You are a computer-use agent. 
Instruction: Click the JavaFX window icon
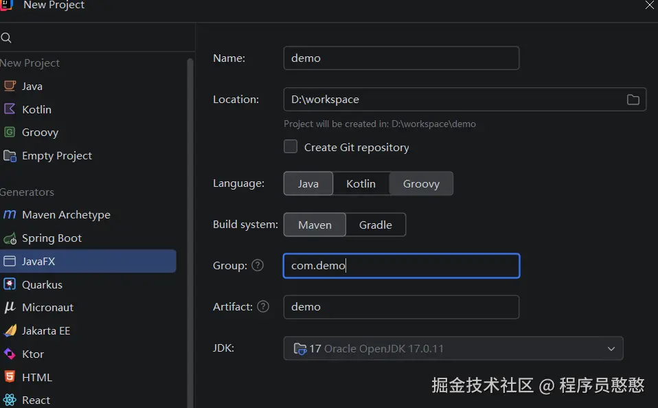(10, 261)
